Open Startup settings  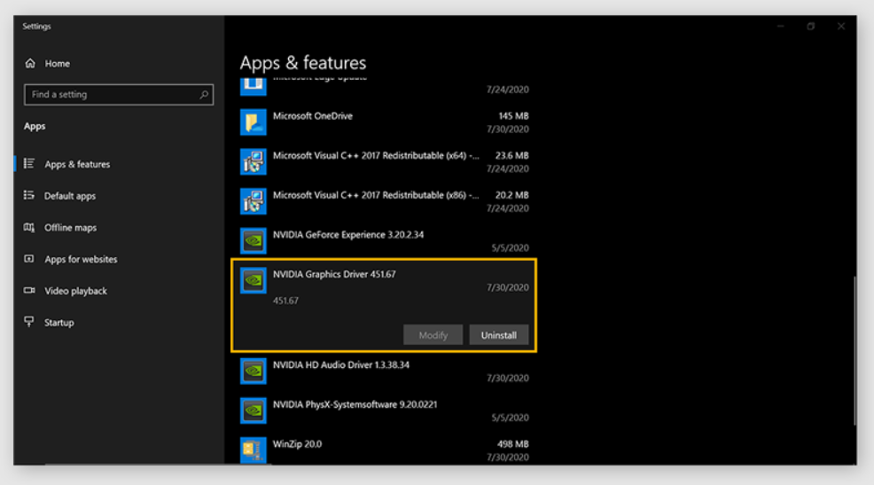pos(59,323)
